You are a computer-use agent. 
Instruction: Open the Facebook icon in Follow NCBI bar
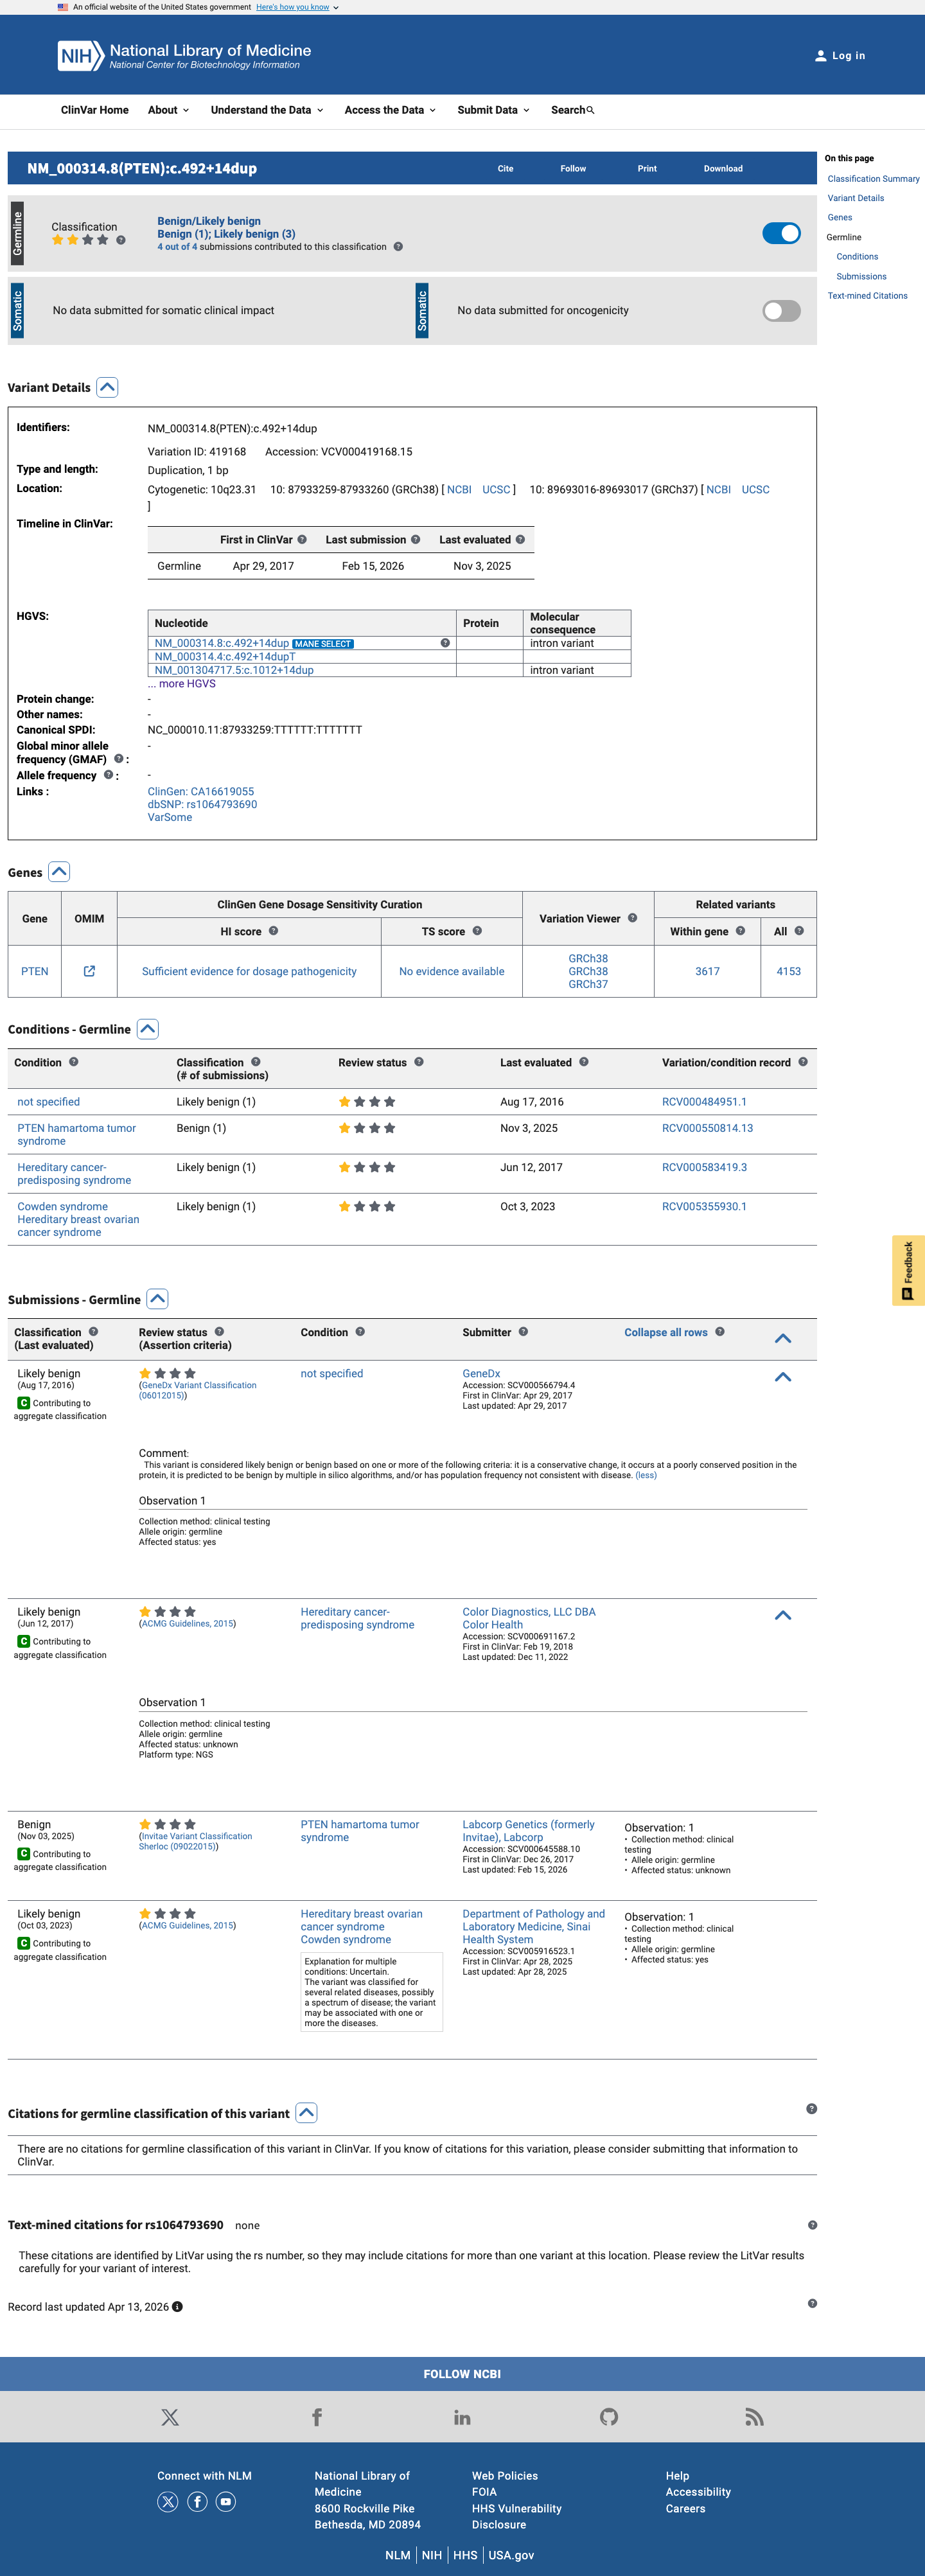coord(317,2417)
